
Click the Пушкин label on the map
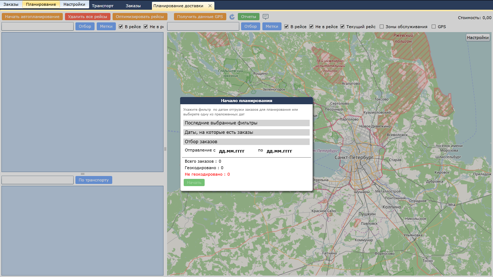367,214
